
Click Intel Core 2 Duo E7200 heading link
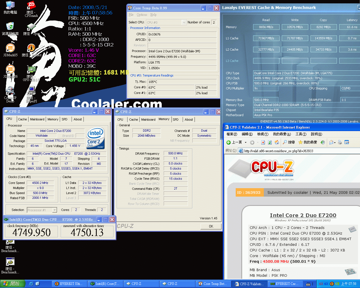point(303,215)
